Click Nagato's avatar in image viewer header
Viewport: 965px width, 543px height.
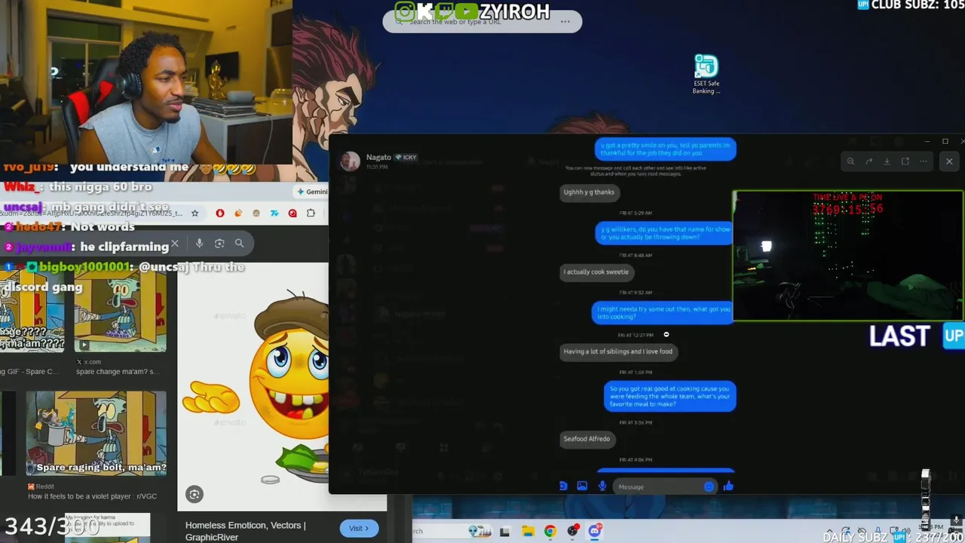coord(350,161)
